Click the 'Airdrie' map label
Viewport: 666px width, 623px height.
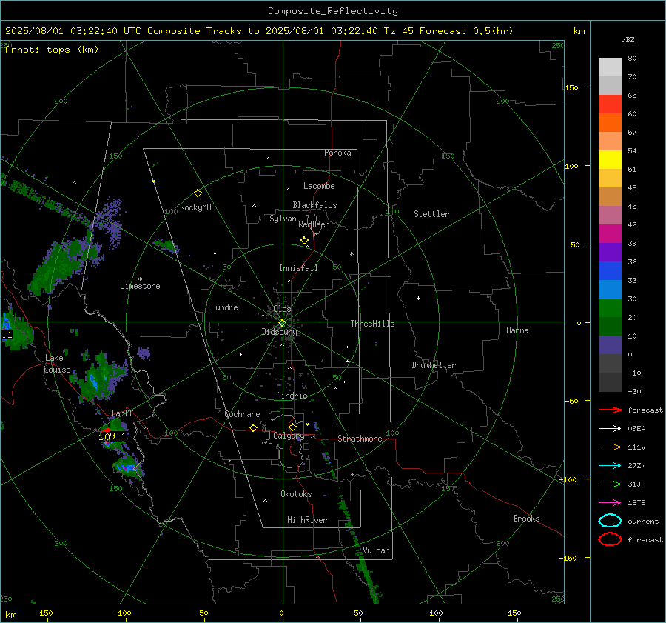click(292, 396)
